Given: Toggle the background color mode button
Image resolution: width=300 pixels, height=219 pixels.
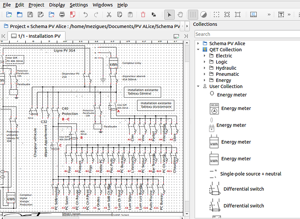Looking at the screenshot, I should (x=203, y=14).
